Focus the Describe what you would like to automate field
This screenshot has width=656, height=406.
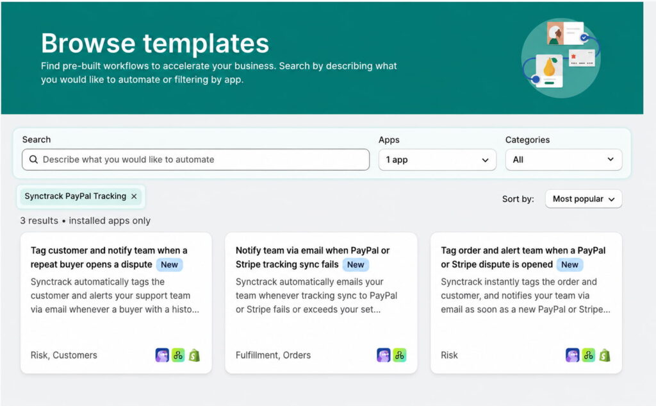[x=196, y=160]
